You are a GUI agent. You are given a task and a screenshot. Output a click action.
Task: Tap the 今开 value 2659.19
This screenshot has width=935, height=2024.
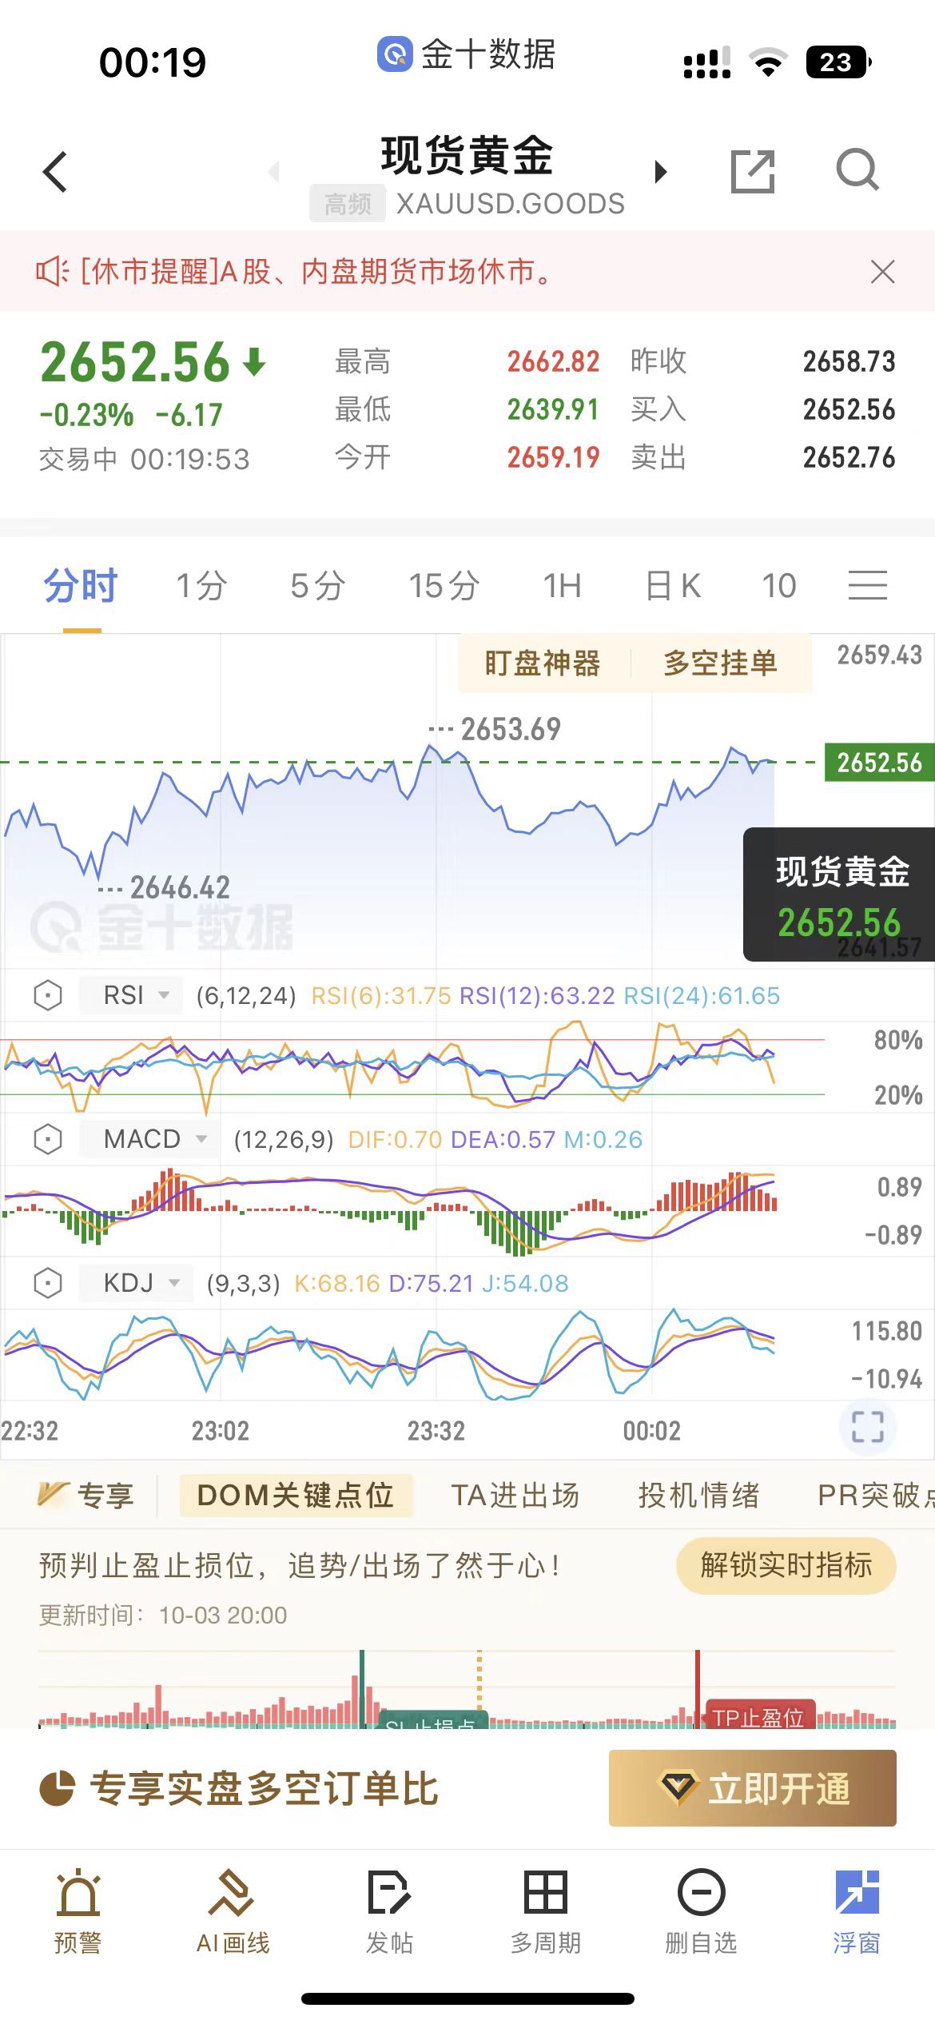click(x=553, y=458)
